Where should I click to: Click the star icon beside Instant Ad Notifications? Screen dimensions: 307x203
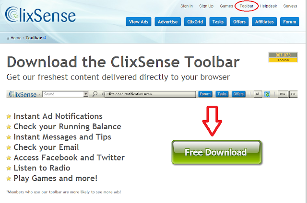point(9,117)
